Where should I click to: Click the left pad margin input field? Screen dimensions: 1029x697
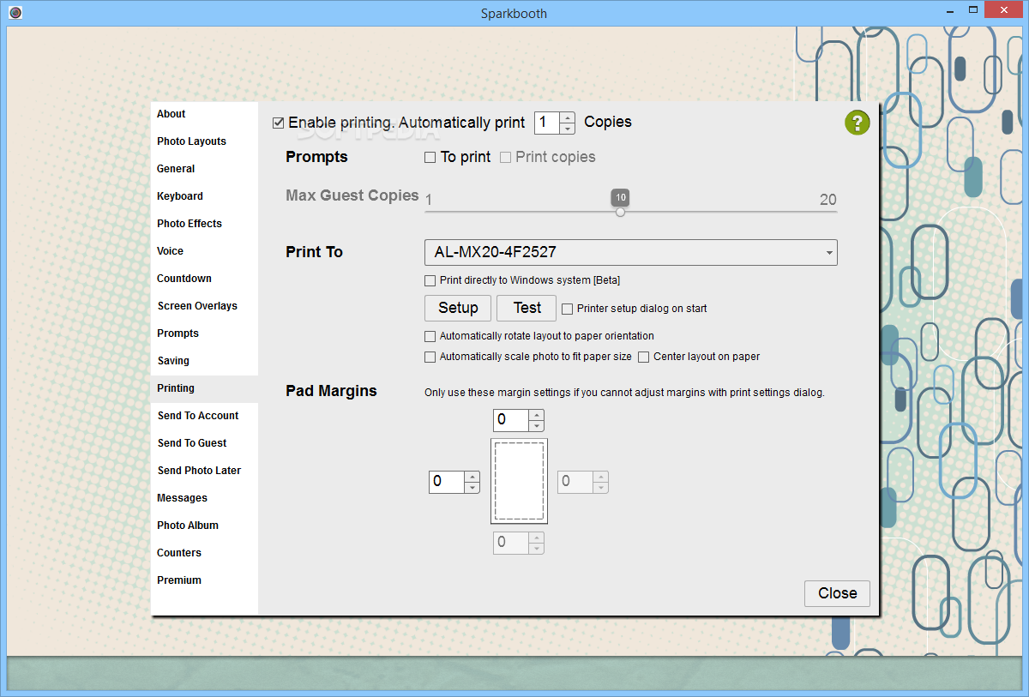447,482
